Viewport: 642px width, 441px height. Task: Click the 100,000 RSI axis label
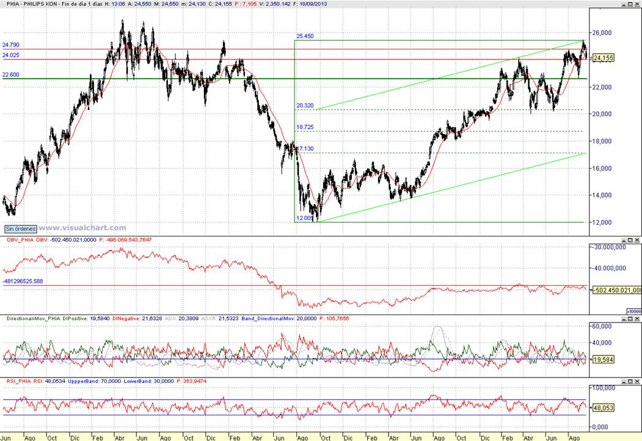click(x=604, y=388)
